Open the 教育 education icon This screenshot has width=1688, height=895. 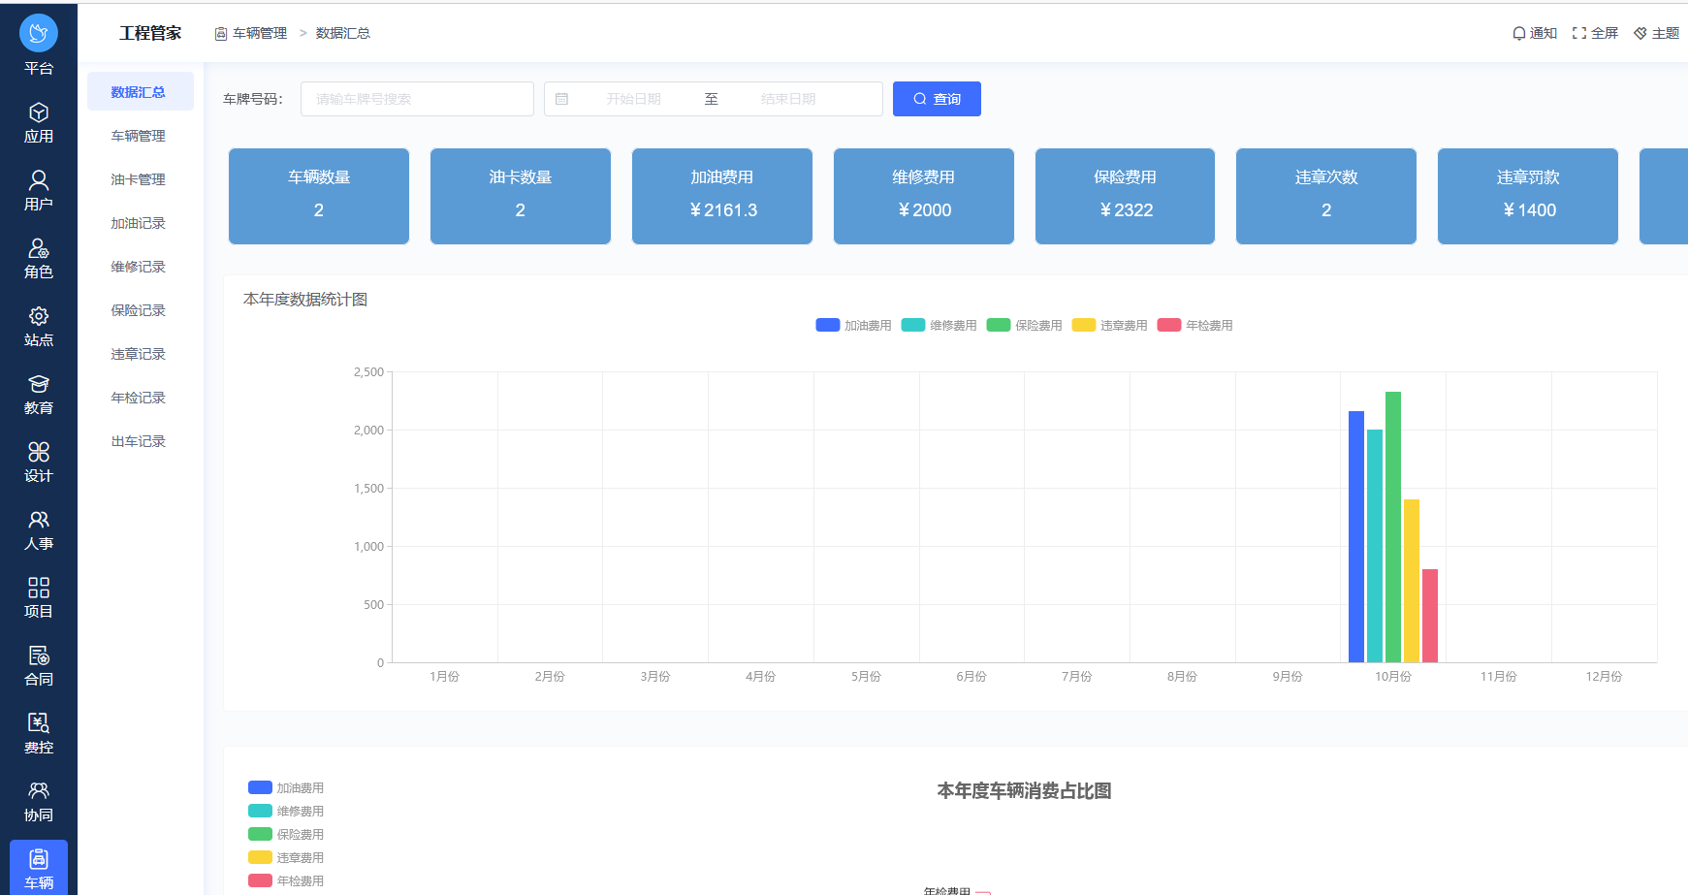pos(39,385)
